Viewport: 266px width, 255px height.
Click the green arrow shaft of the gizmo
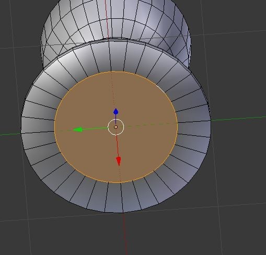point(95,129)
